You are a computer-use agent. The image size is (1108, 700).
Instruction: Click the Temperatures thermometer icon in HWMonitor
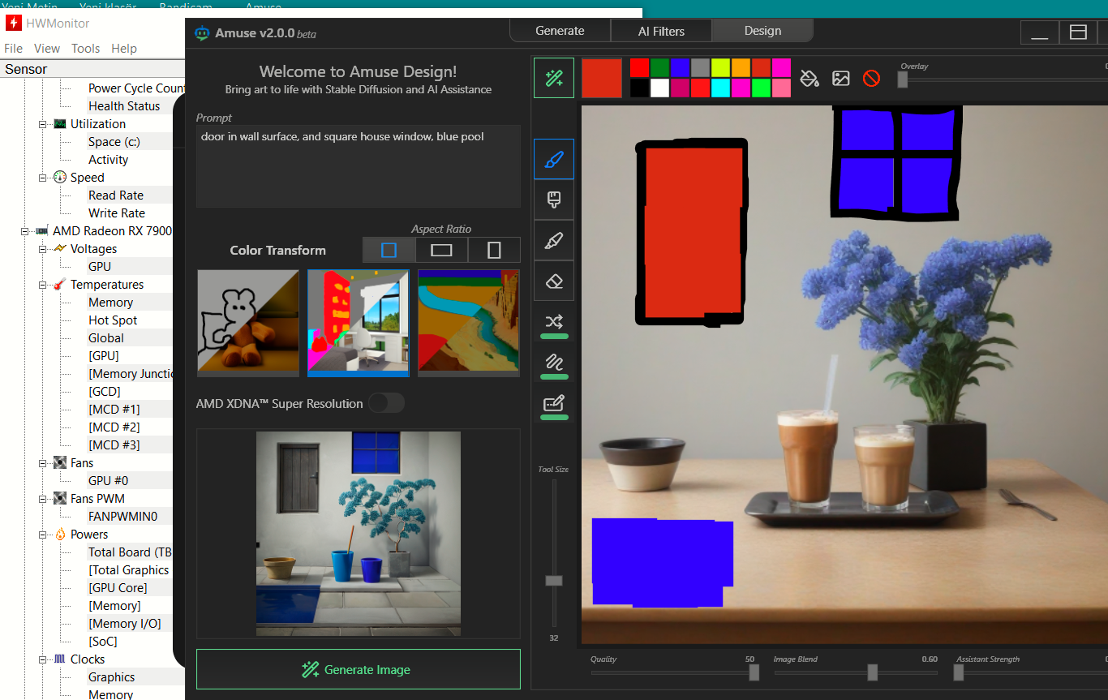coord(60,285)
